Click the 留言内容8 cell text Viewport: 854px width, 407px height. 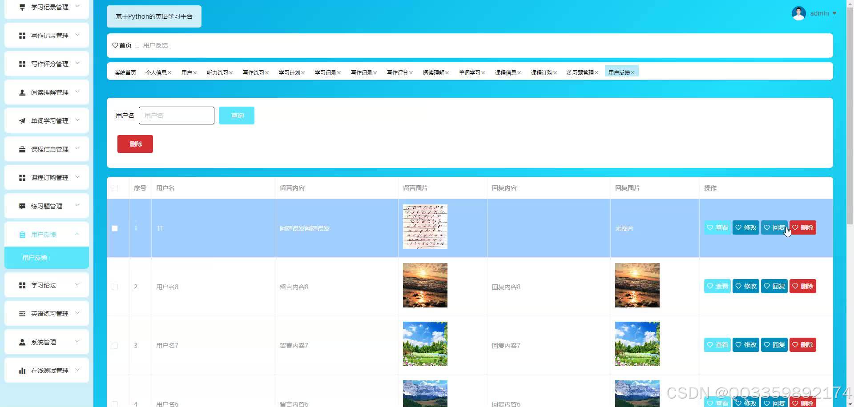[294, 287]
